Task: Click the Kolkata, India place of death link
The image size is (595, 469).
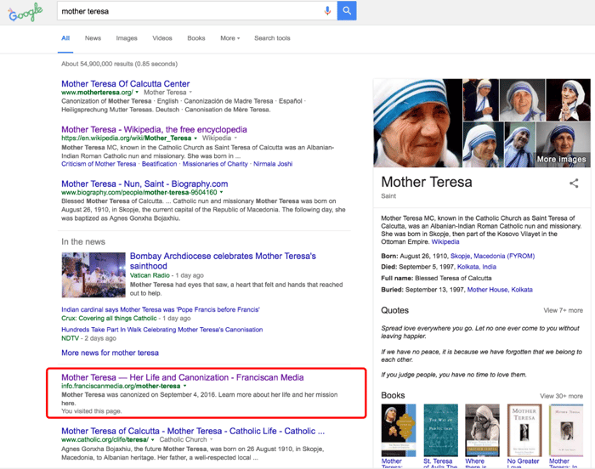Action: tap(477, 267)
